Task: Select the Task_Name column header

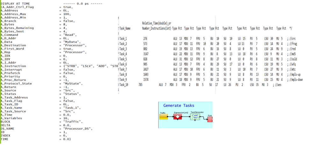Action: [x=125, y=28]
